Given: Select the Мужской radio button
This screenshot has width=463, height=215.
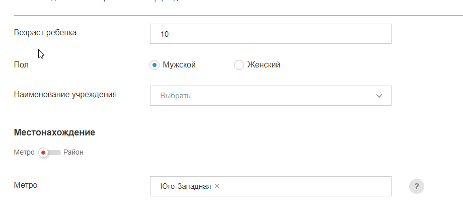Looking at the screenshot, I should [155, 65].
